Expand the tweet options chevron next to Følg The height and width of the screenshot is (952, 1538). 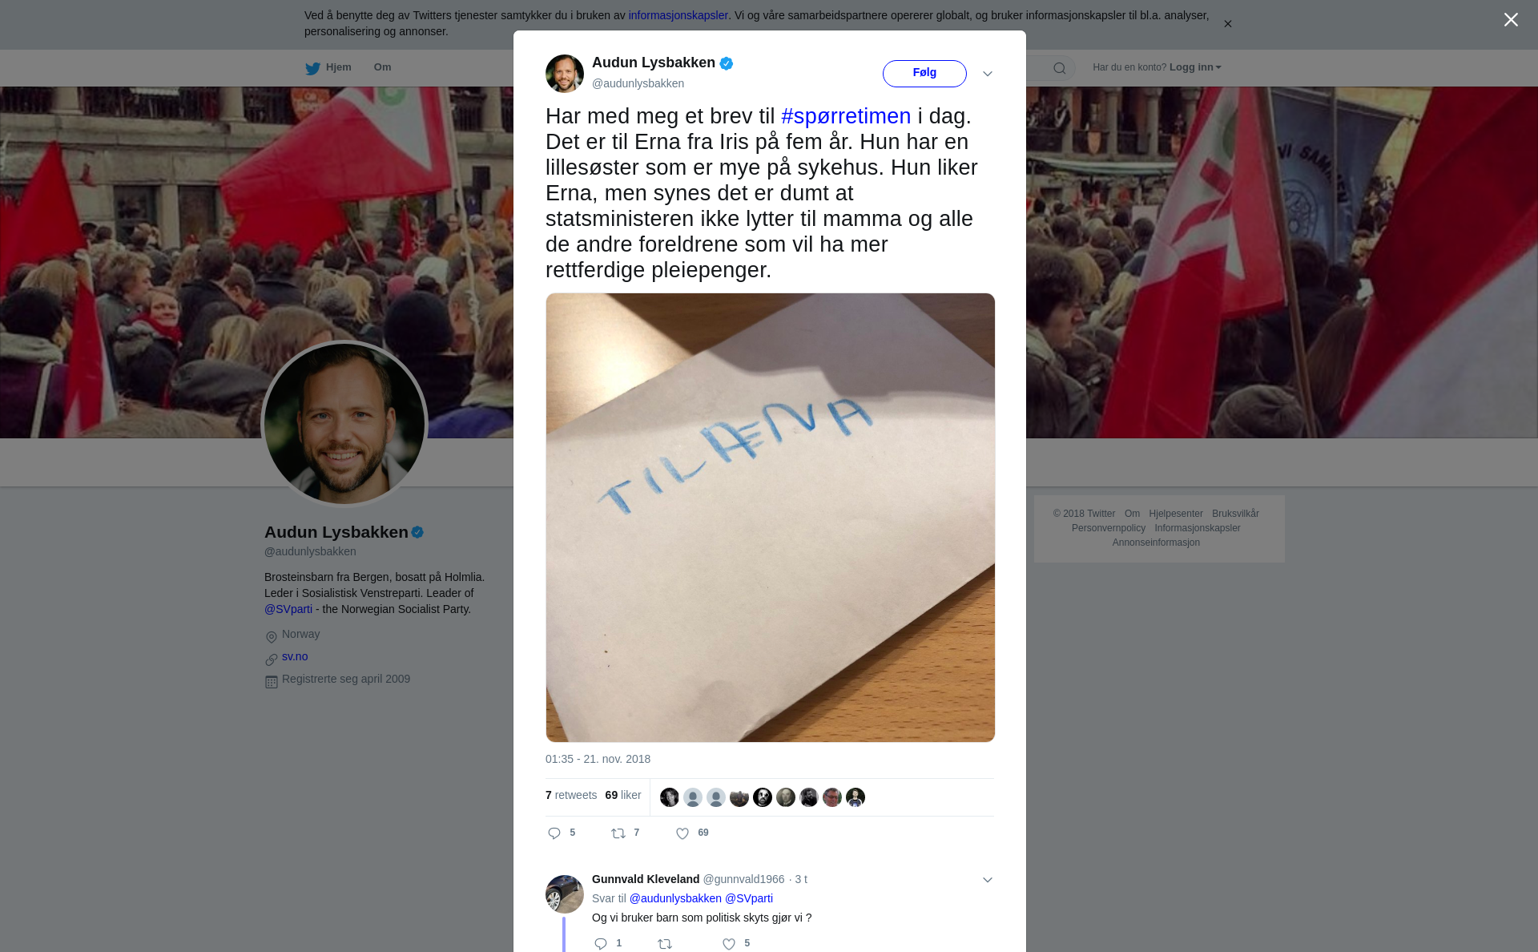pyautogui.click(x=988, y=74)
